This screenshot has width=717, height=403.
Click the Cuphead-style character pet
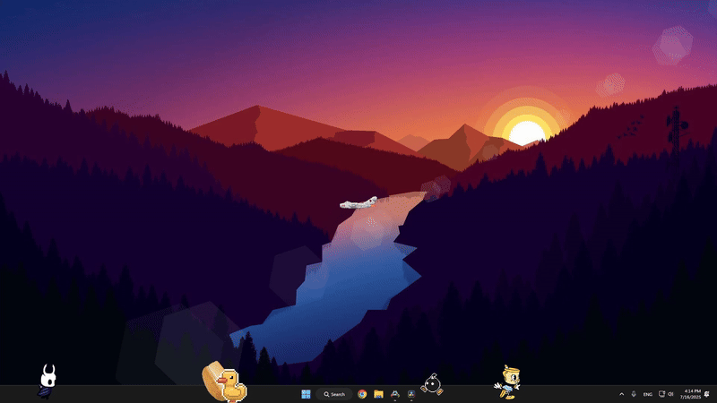click(x=507, y=382)
